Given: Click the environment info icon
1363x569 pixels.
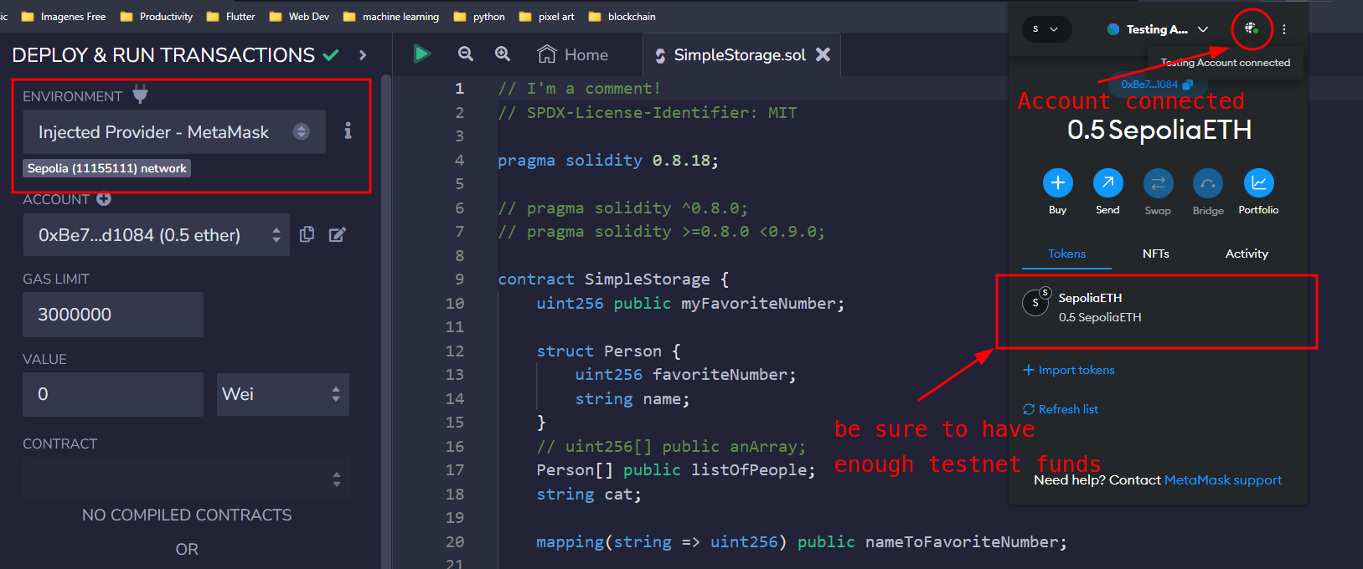Looking at the screenshot, I should coord(348,131).
